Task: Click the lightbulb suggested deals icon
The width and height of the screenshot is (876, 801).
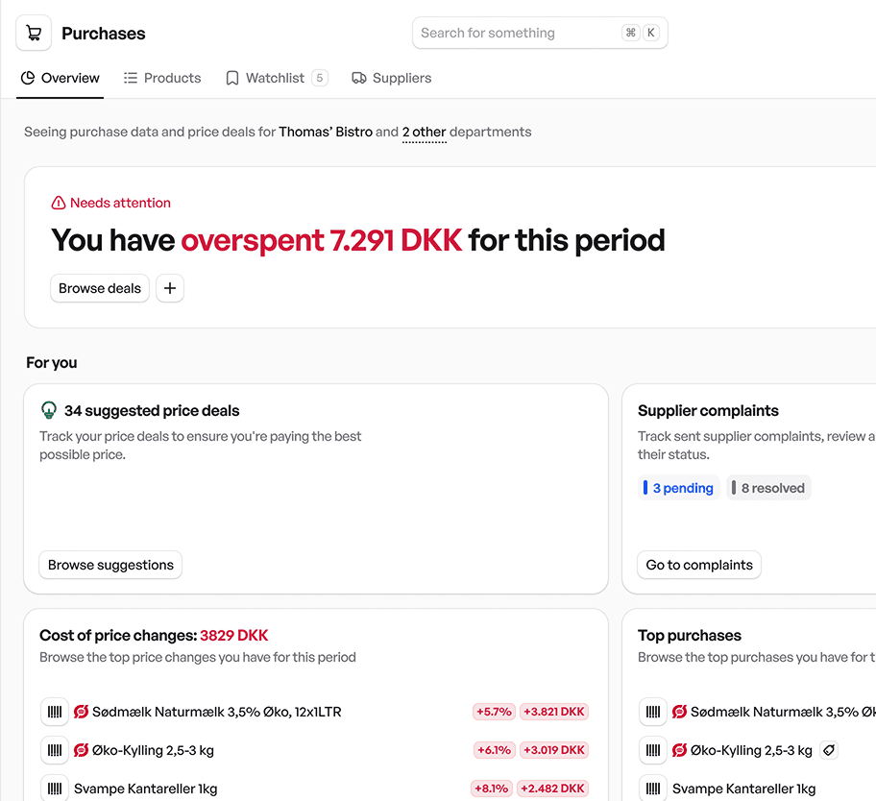Action: pos(49,410)
